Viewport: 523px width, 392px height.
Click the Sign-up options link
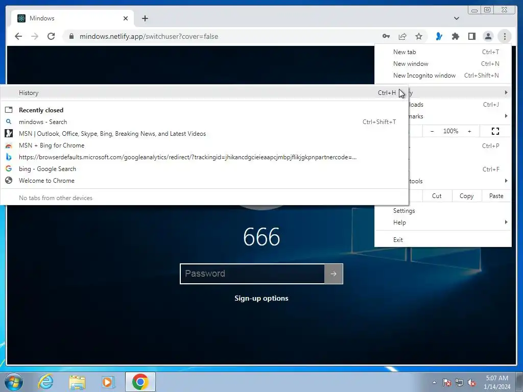click(261, 298)
